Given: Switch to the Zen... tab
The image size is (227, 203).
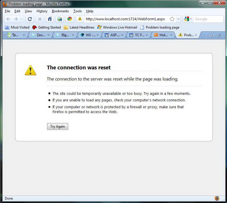Looking at the screenshot, I should coord(39,35).
